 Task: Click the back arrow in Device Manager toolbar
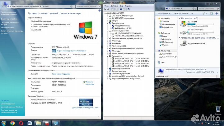tap(105, 9)
